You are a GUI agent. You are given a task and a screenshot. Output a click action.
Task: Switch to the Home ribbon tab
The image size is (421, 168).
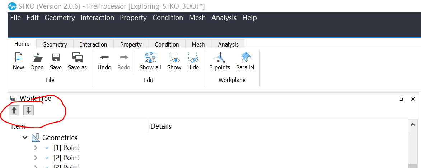(22, 44)
